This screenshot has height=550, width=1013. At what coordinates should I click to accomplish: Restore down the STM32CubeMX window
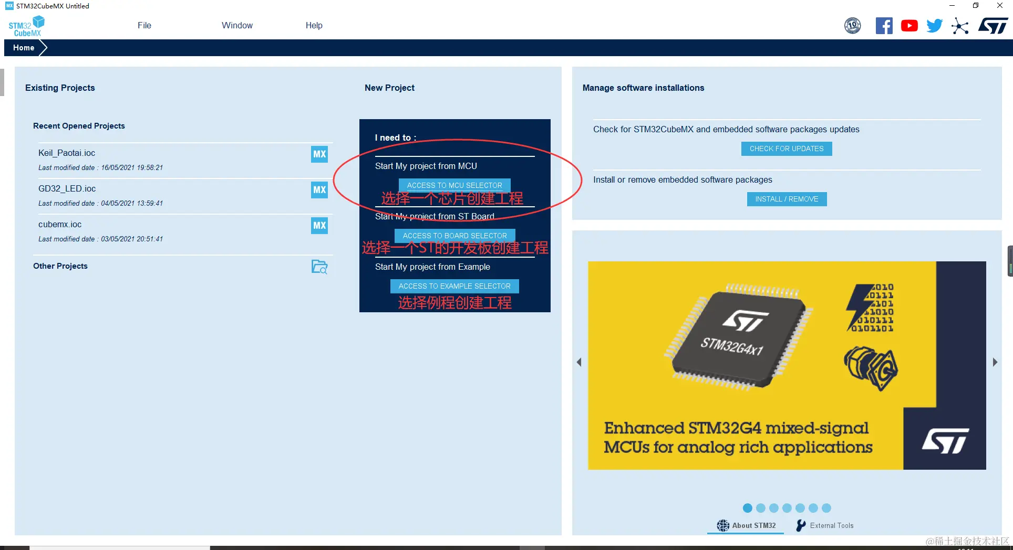pyautogui.click(x=976, y=6)
